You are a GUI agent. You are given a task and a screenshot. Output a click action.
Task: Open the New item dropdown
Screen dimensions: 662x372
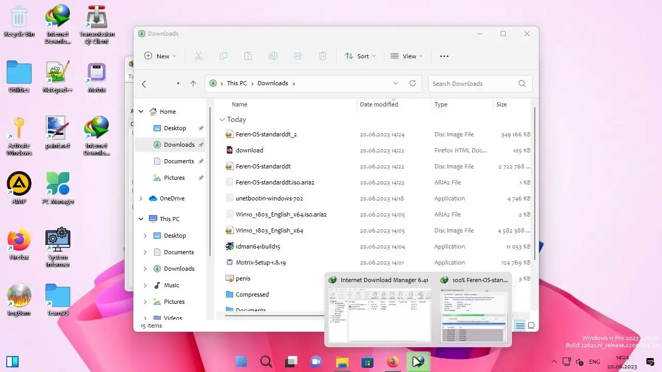[x=160, y=56]
